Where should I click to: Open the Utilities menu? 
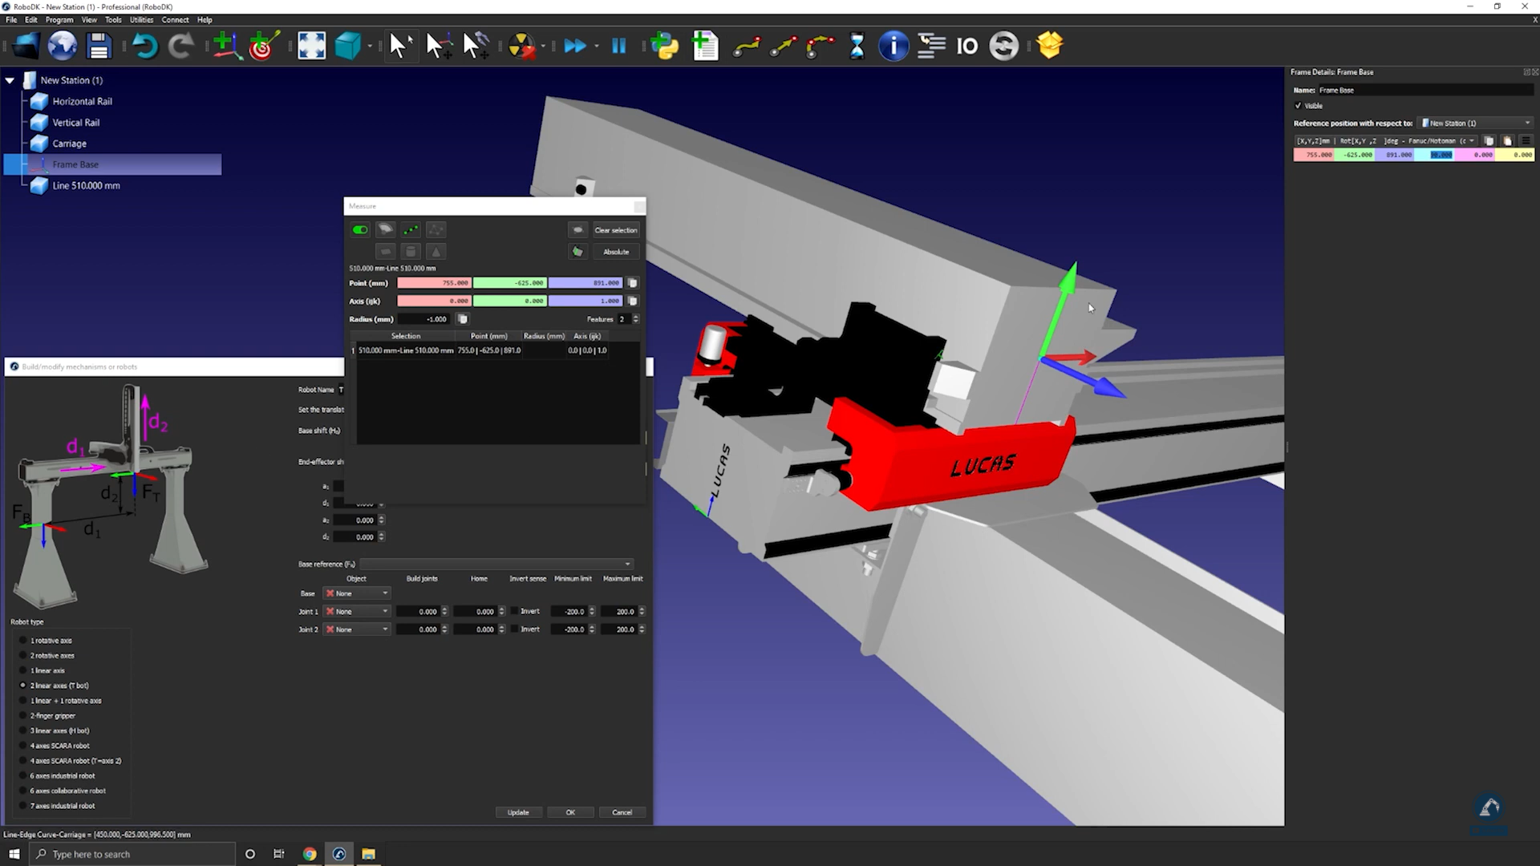pos(141,20)
